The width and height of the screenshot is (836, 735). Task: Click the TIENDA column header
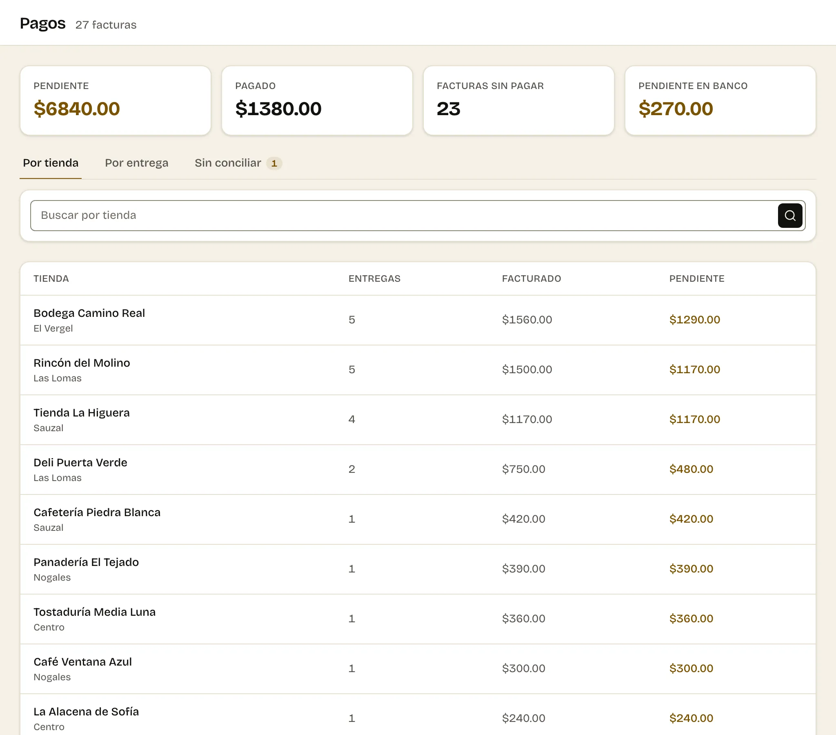(51, 279)
